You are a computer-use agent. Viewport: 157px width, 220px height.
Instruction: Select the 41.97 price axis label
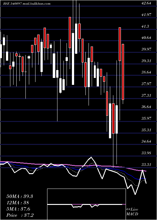click(x=146, y=15)
